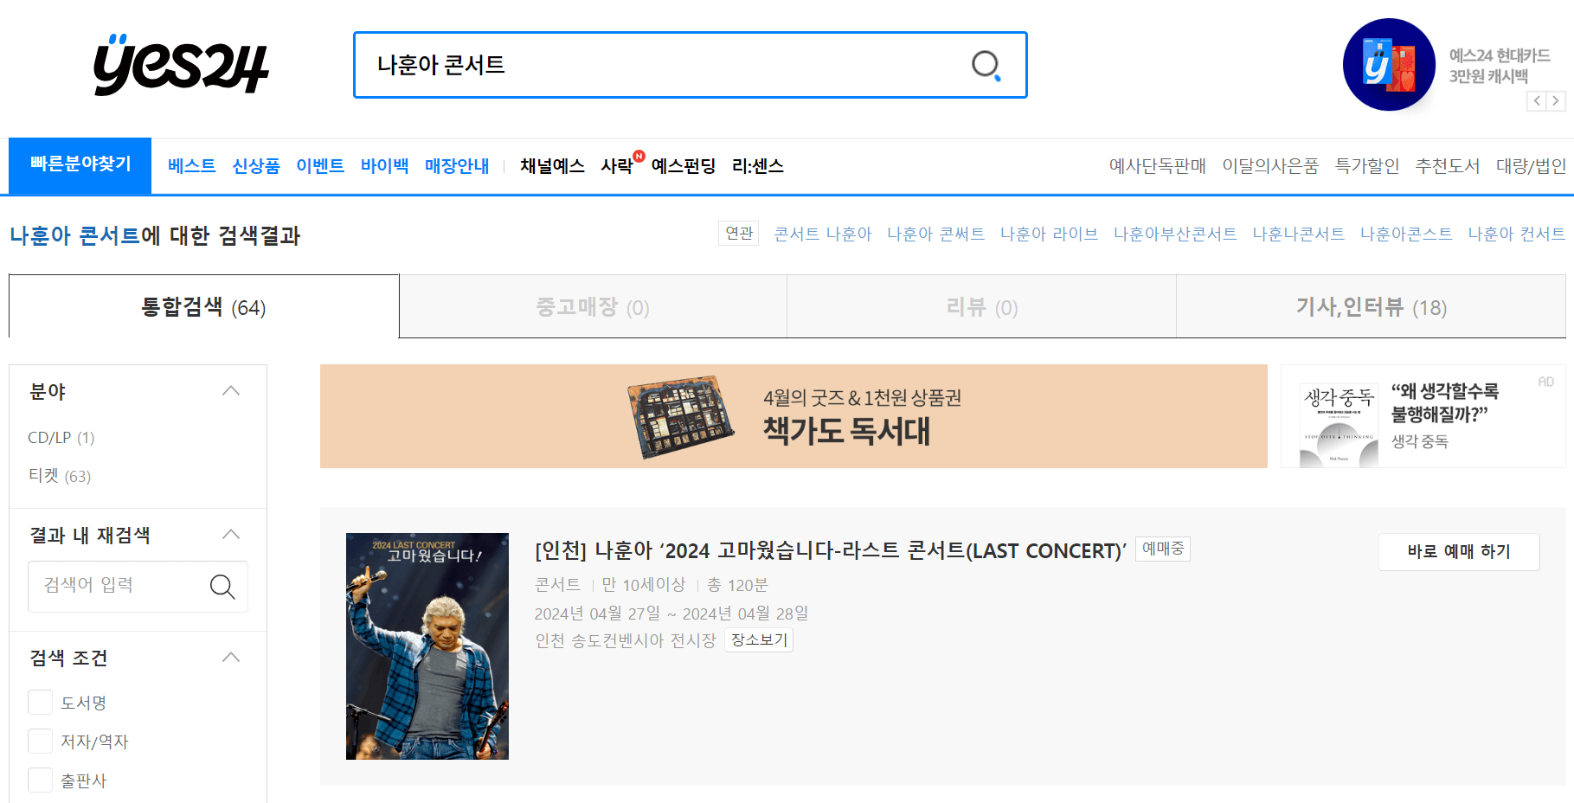
Task: Click related search 나훈아부산콘서트
Action: [1175, 234]
